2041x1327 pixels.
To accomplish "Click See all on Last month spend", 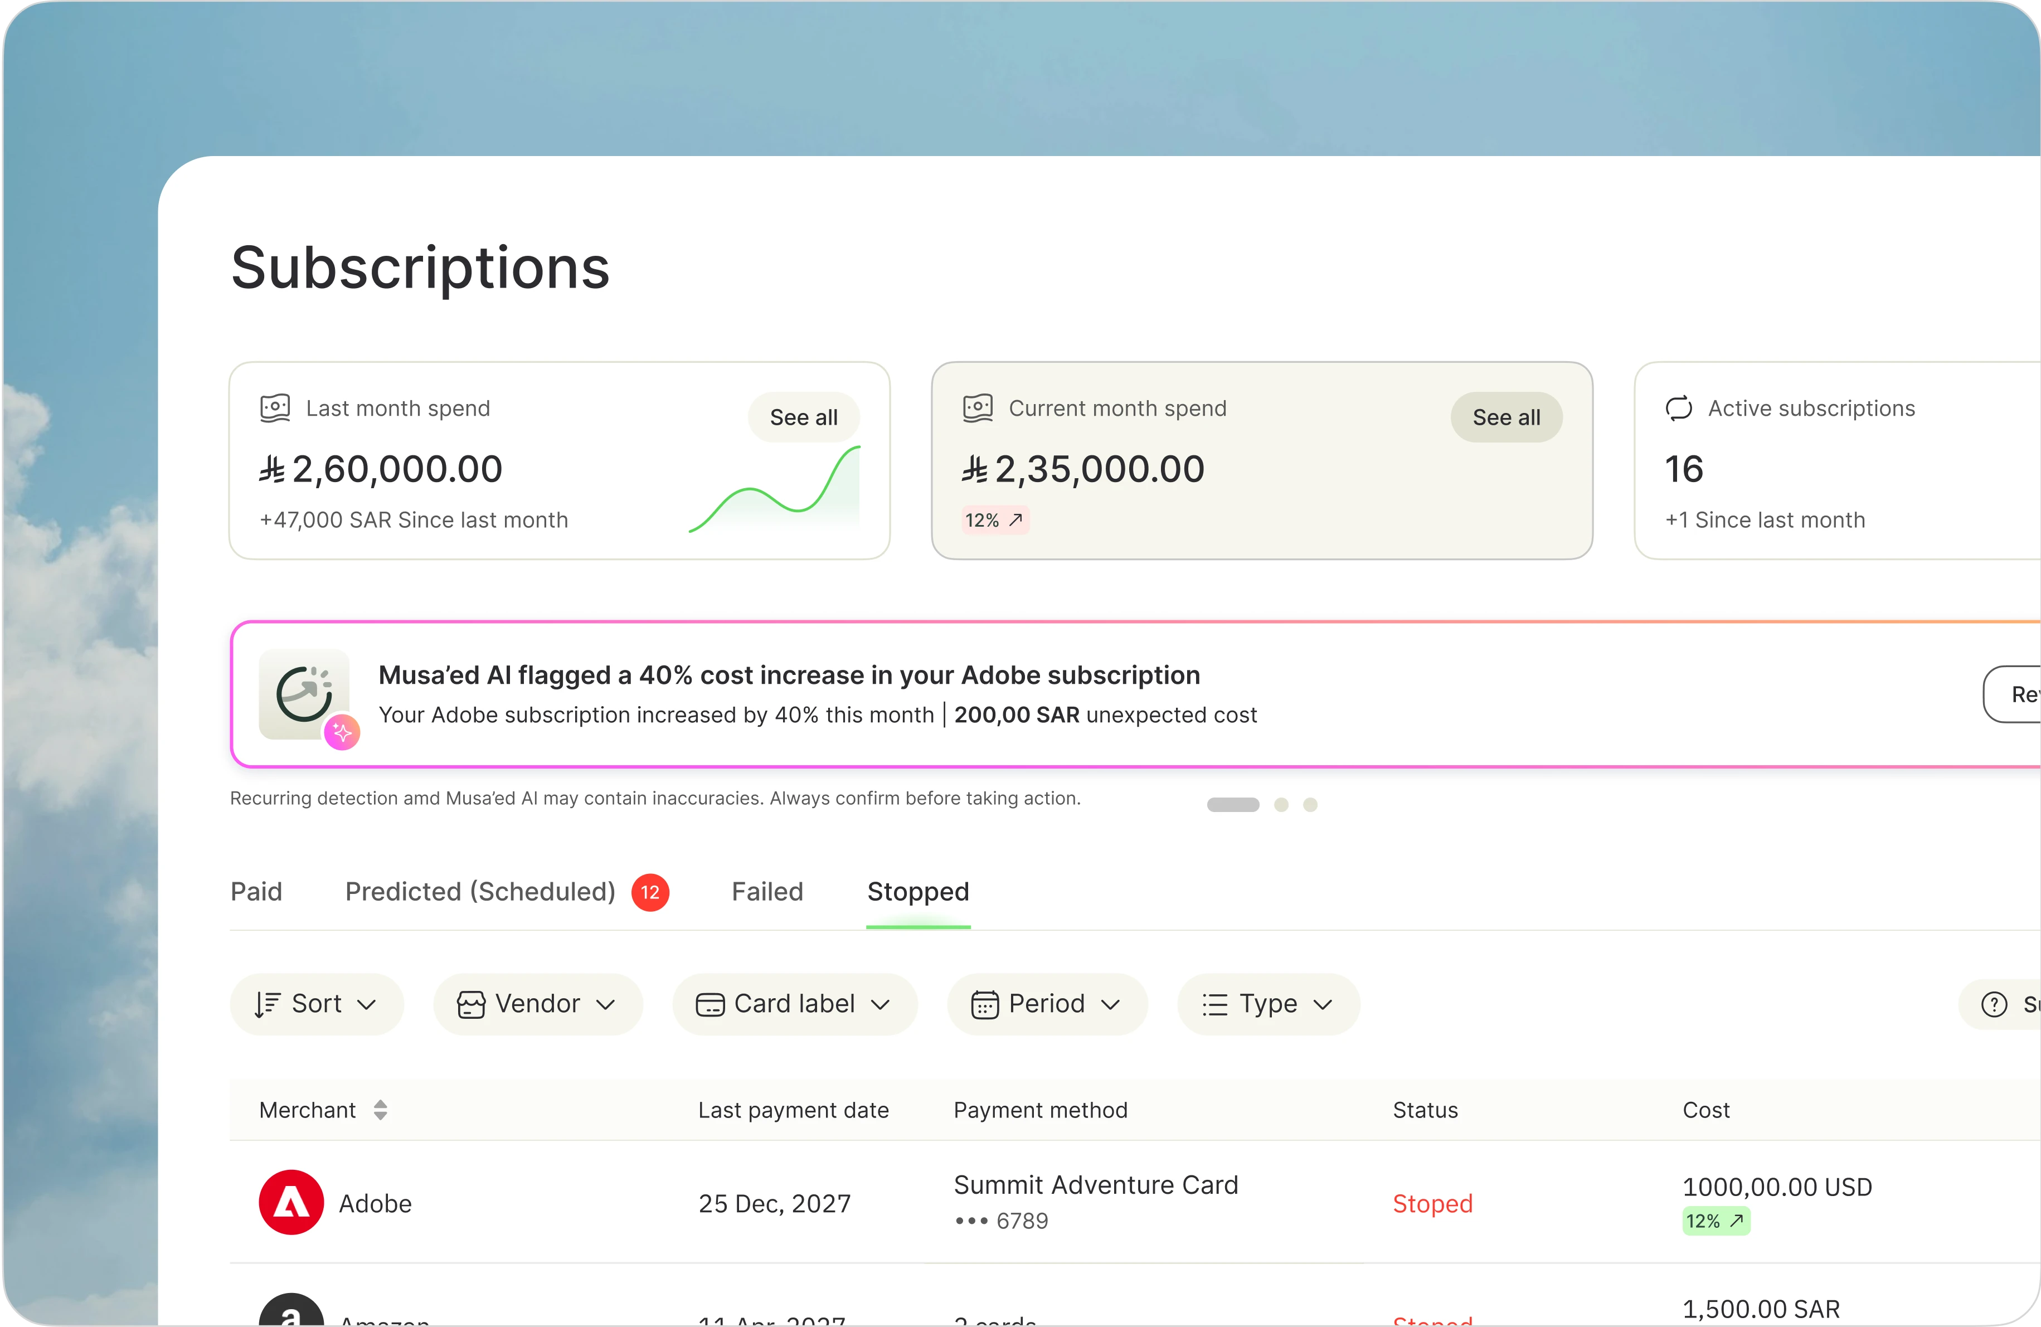I will [x=804, y=418].
